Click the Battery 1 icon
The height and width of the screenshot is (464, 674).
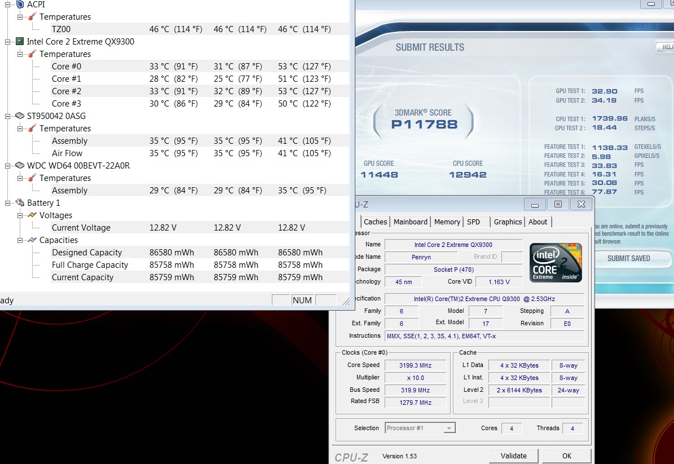click(x=20, y=202)
